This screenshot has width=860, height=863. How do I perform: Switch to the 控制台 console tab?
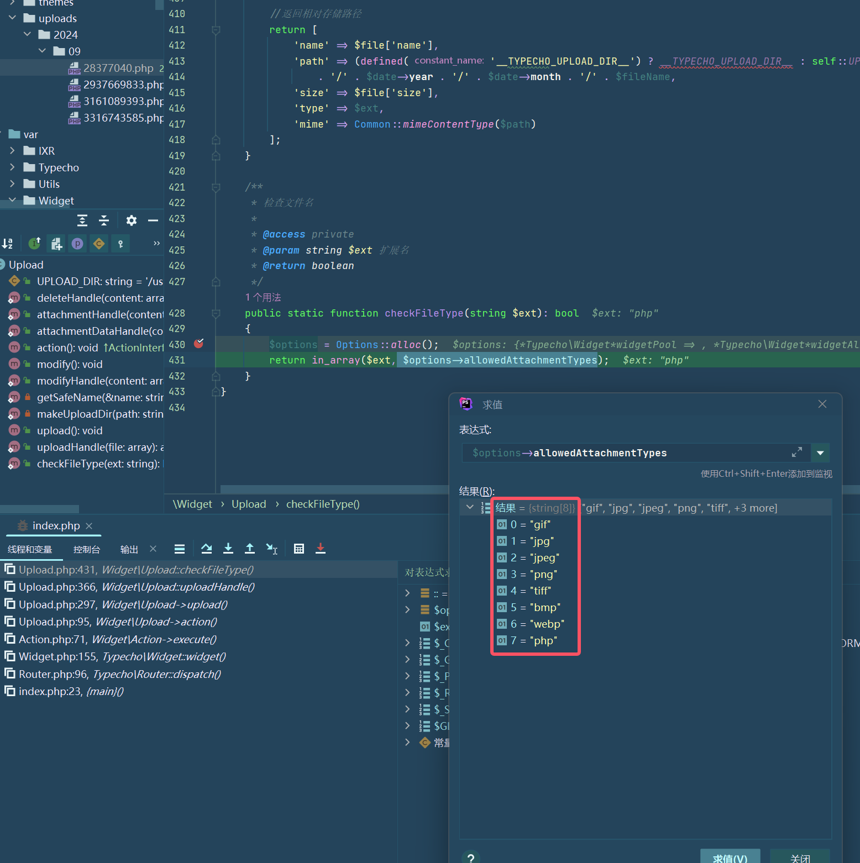tap(87, 549)
